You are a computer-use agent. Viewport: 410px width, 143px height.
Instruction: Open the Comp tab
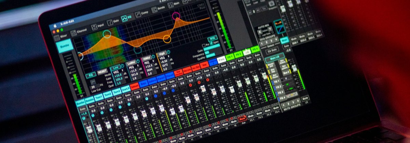[x=141, y=14]
